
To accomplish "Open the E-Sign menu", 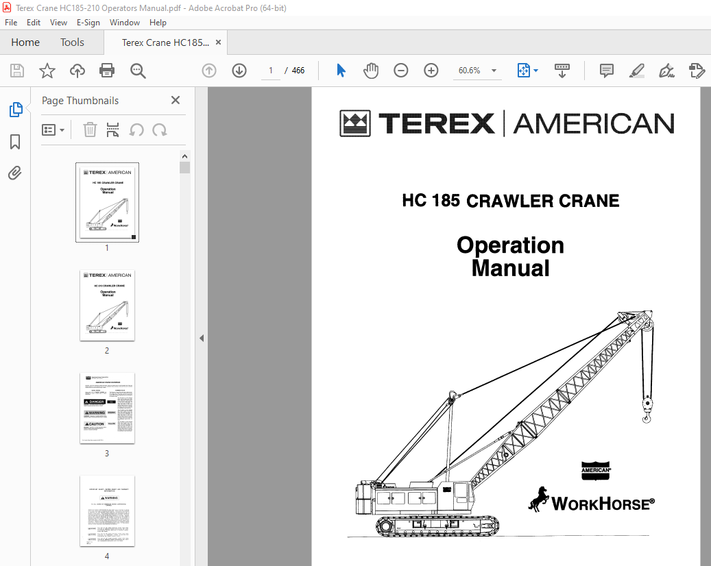I will point(88,22).
